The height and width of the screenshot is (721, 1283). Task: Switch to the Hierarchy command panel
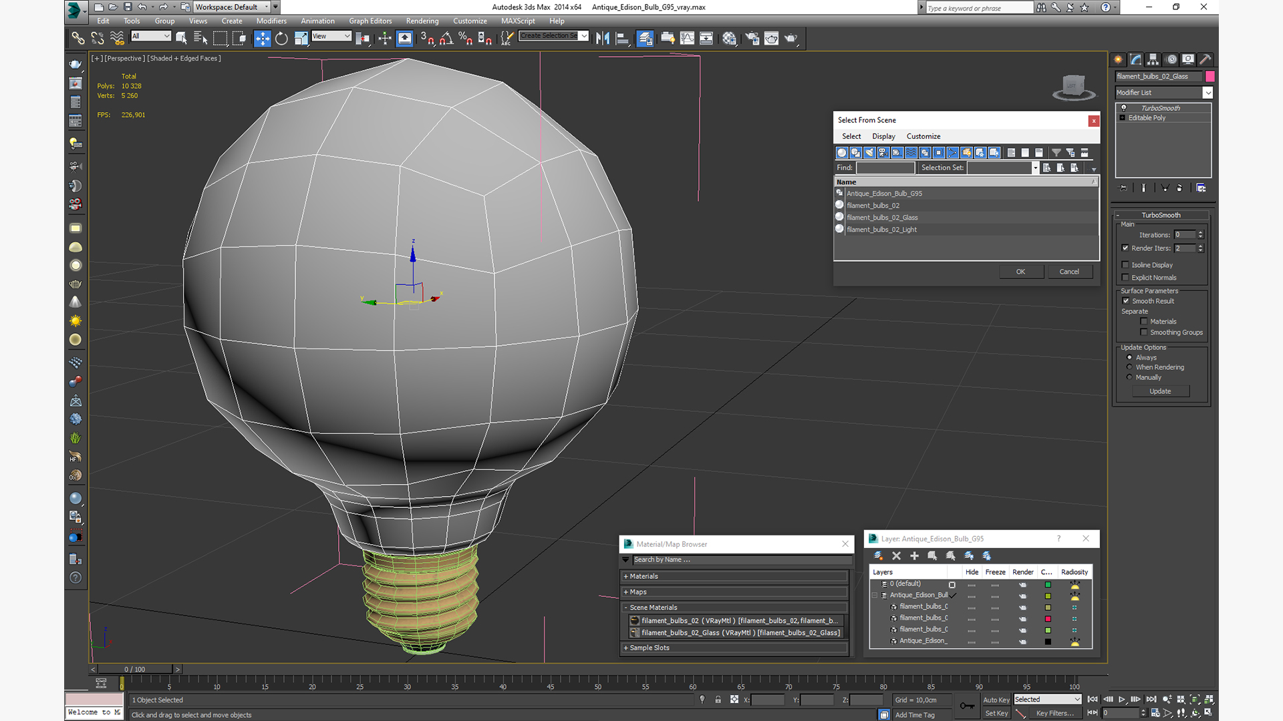[x=1153, y=59]
